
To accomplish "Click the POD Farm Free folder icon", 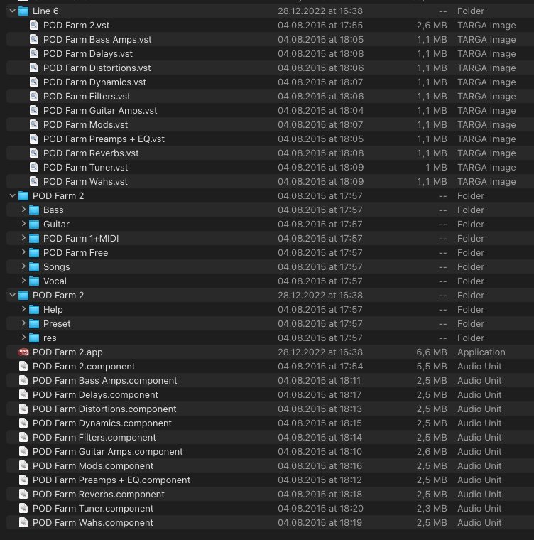I will (x=33, y=253).
